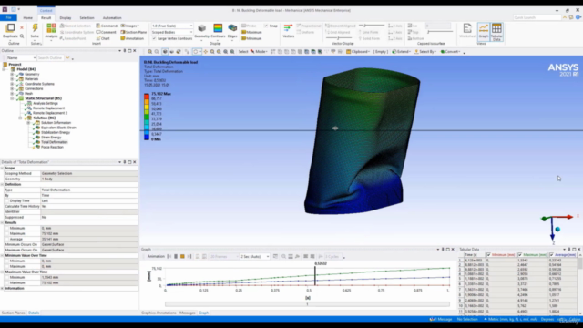583x328 pixels.
Task: Click the next frame animation button
Action: [x=189, y=257]
